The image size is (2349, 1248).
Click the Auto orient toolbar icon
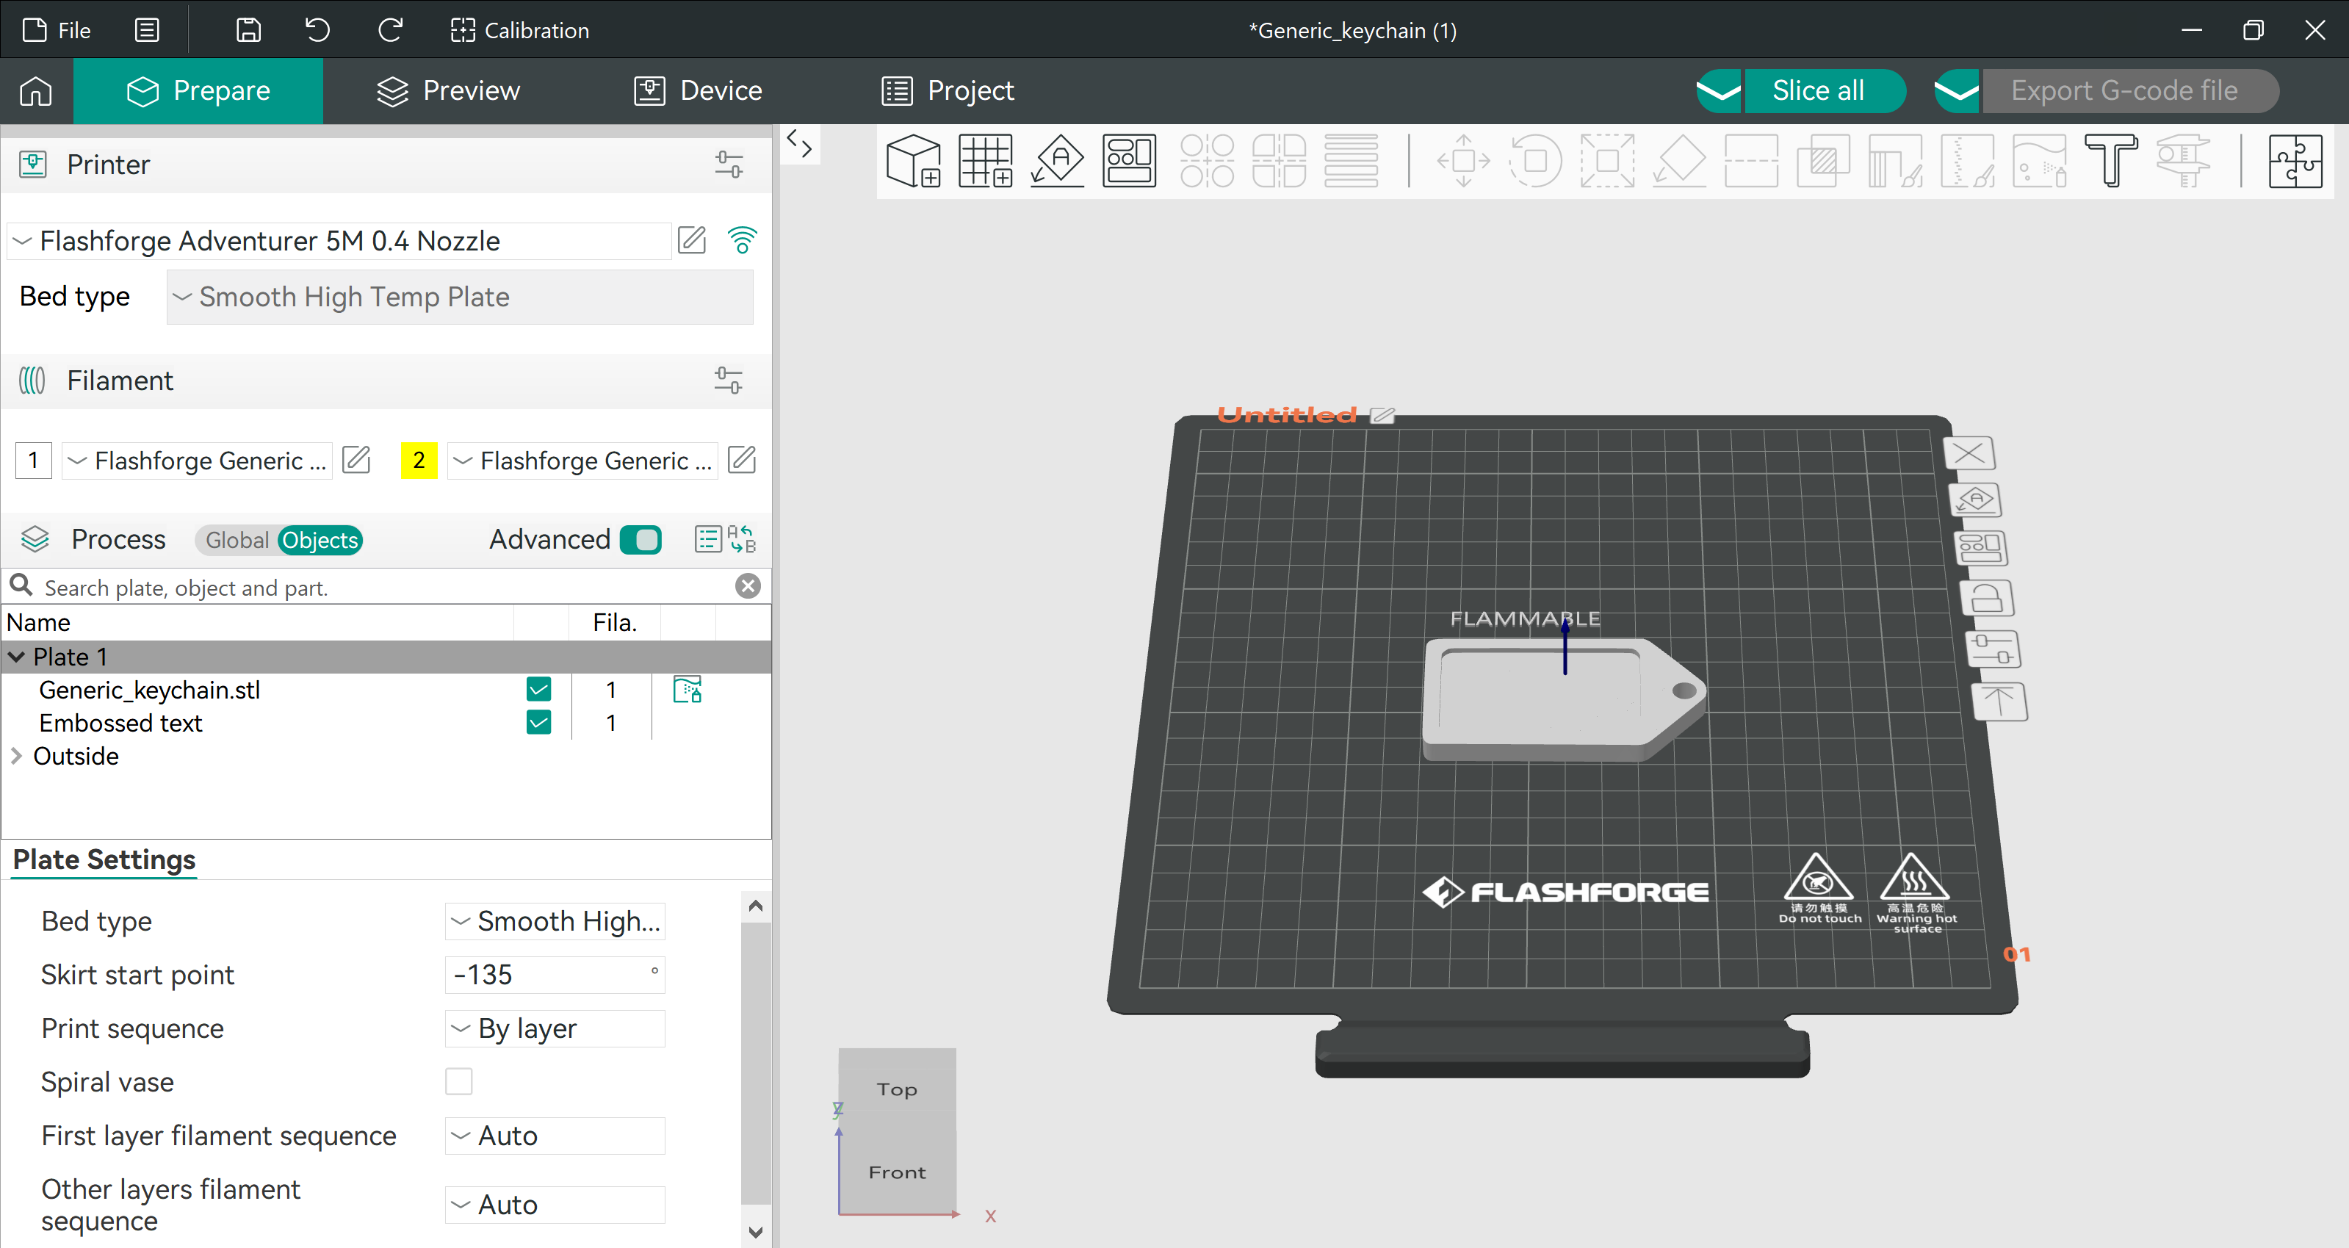1057,160
